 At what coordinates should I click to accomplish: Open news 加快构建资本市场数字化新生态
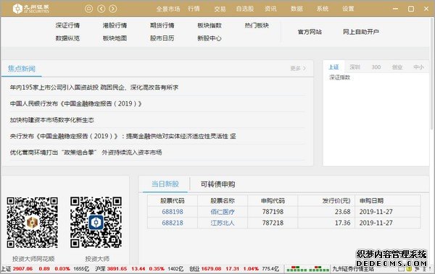[52, 120]
